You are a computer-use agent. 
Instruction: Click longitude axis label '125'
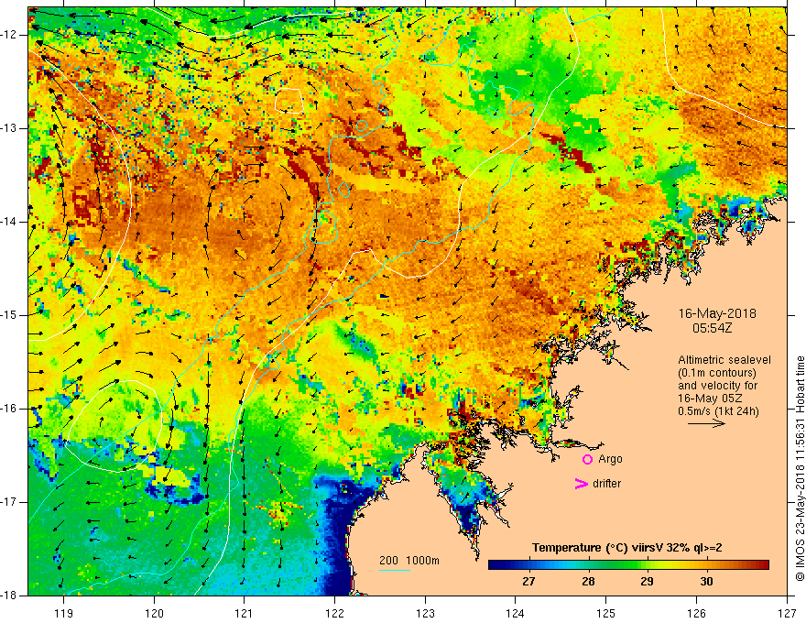606,613
